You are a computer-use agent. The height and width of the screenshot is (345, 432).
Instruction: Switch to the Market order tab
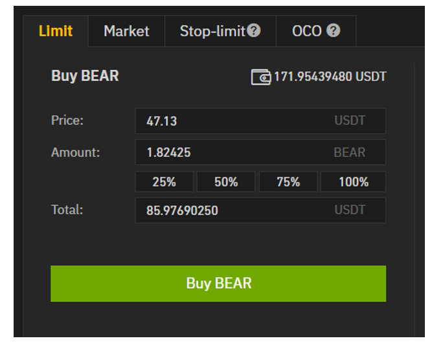click(126, 31)
